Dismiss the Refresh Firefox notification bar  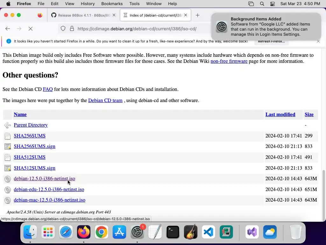point(318,41)
